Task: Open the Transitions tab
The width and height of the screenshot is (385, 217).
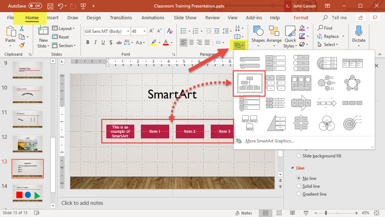Action: [x=120, y=18]
